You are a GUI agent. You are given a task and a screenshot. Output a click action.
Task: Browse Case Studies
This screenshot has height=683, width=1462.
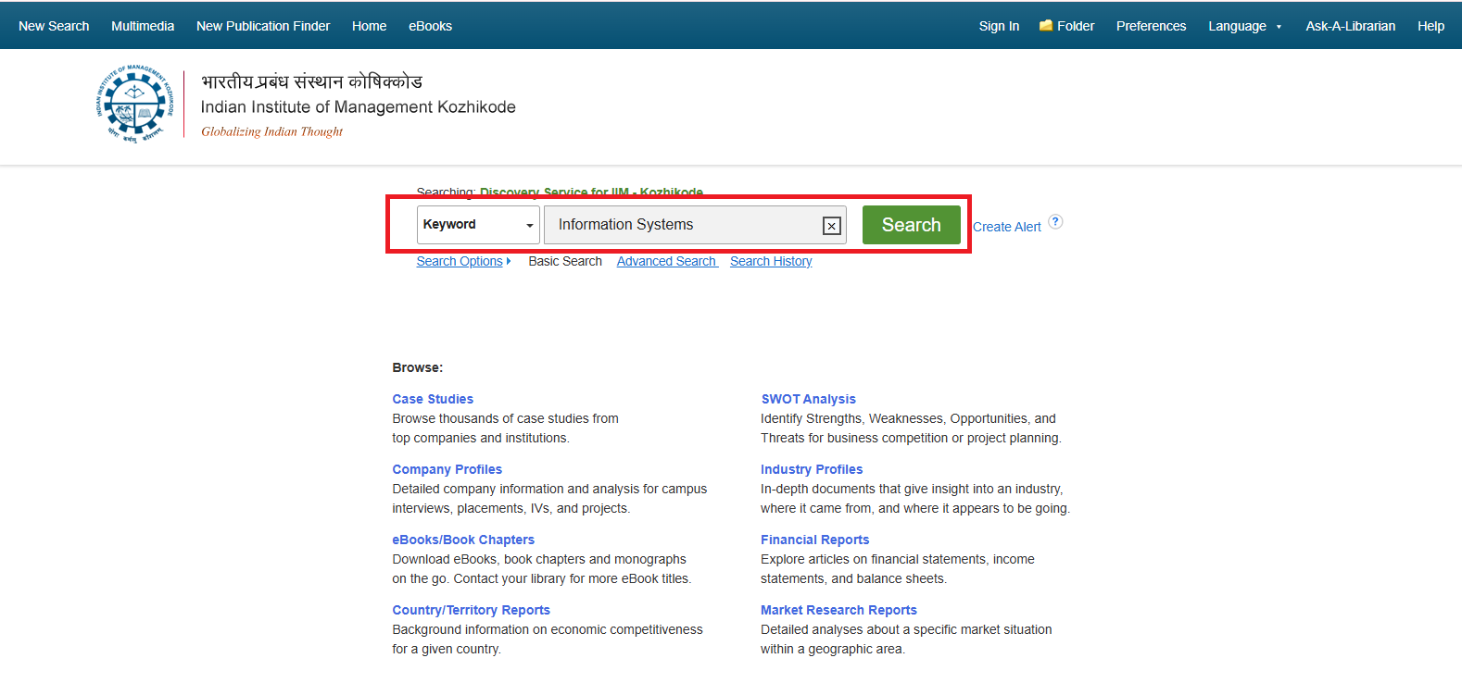[433, 399]
